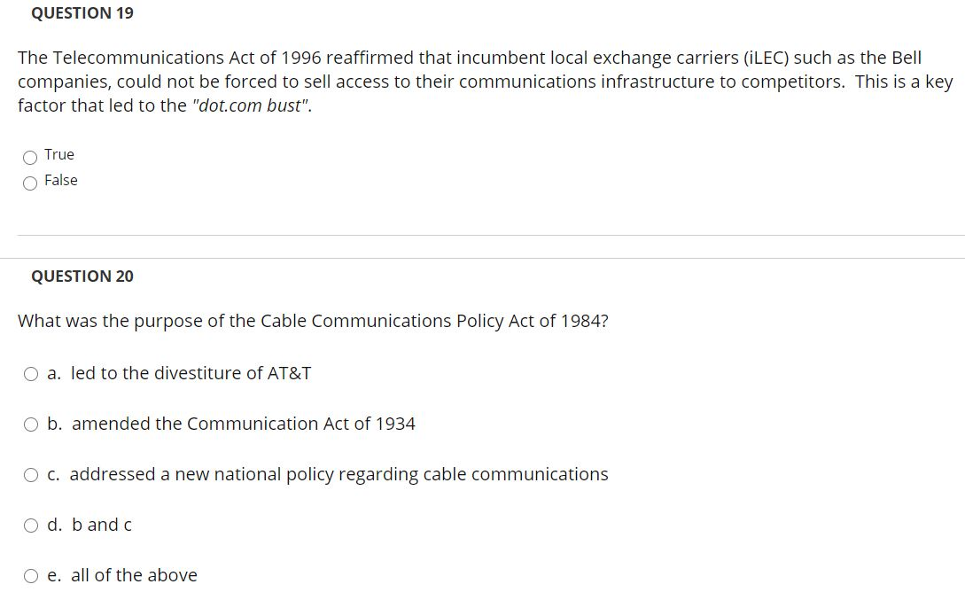Click the Question 20 prompt text
The height and width of the screenshot is (592, 965).
(313, 321)
